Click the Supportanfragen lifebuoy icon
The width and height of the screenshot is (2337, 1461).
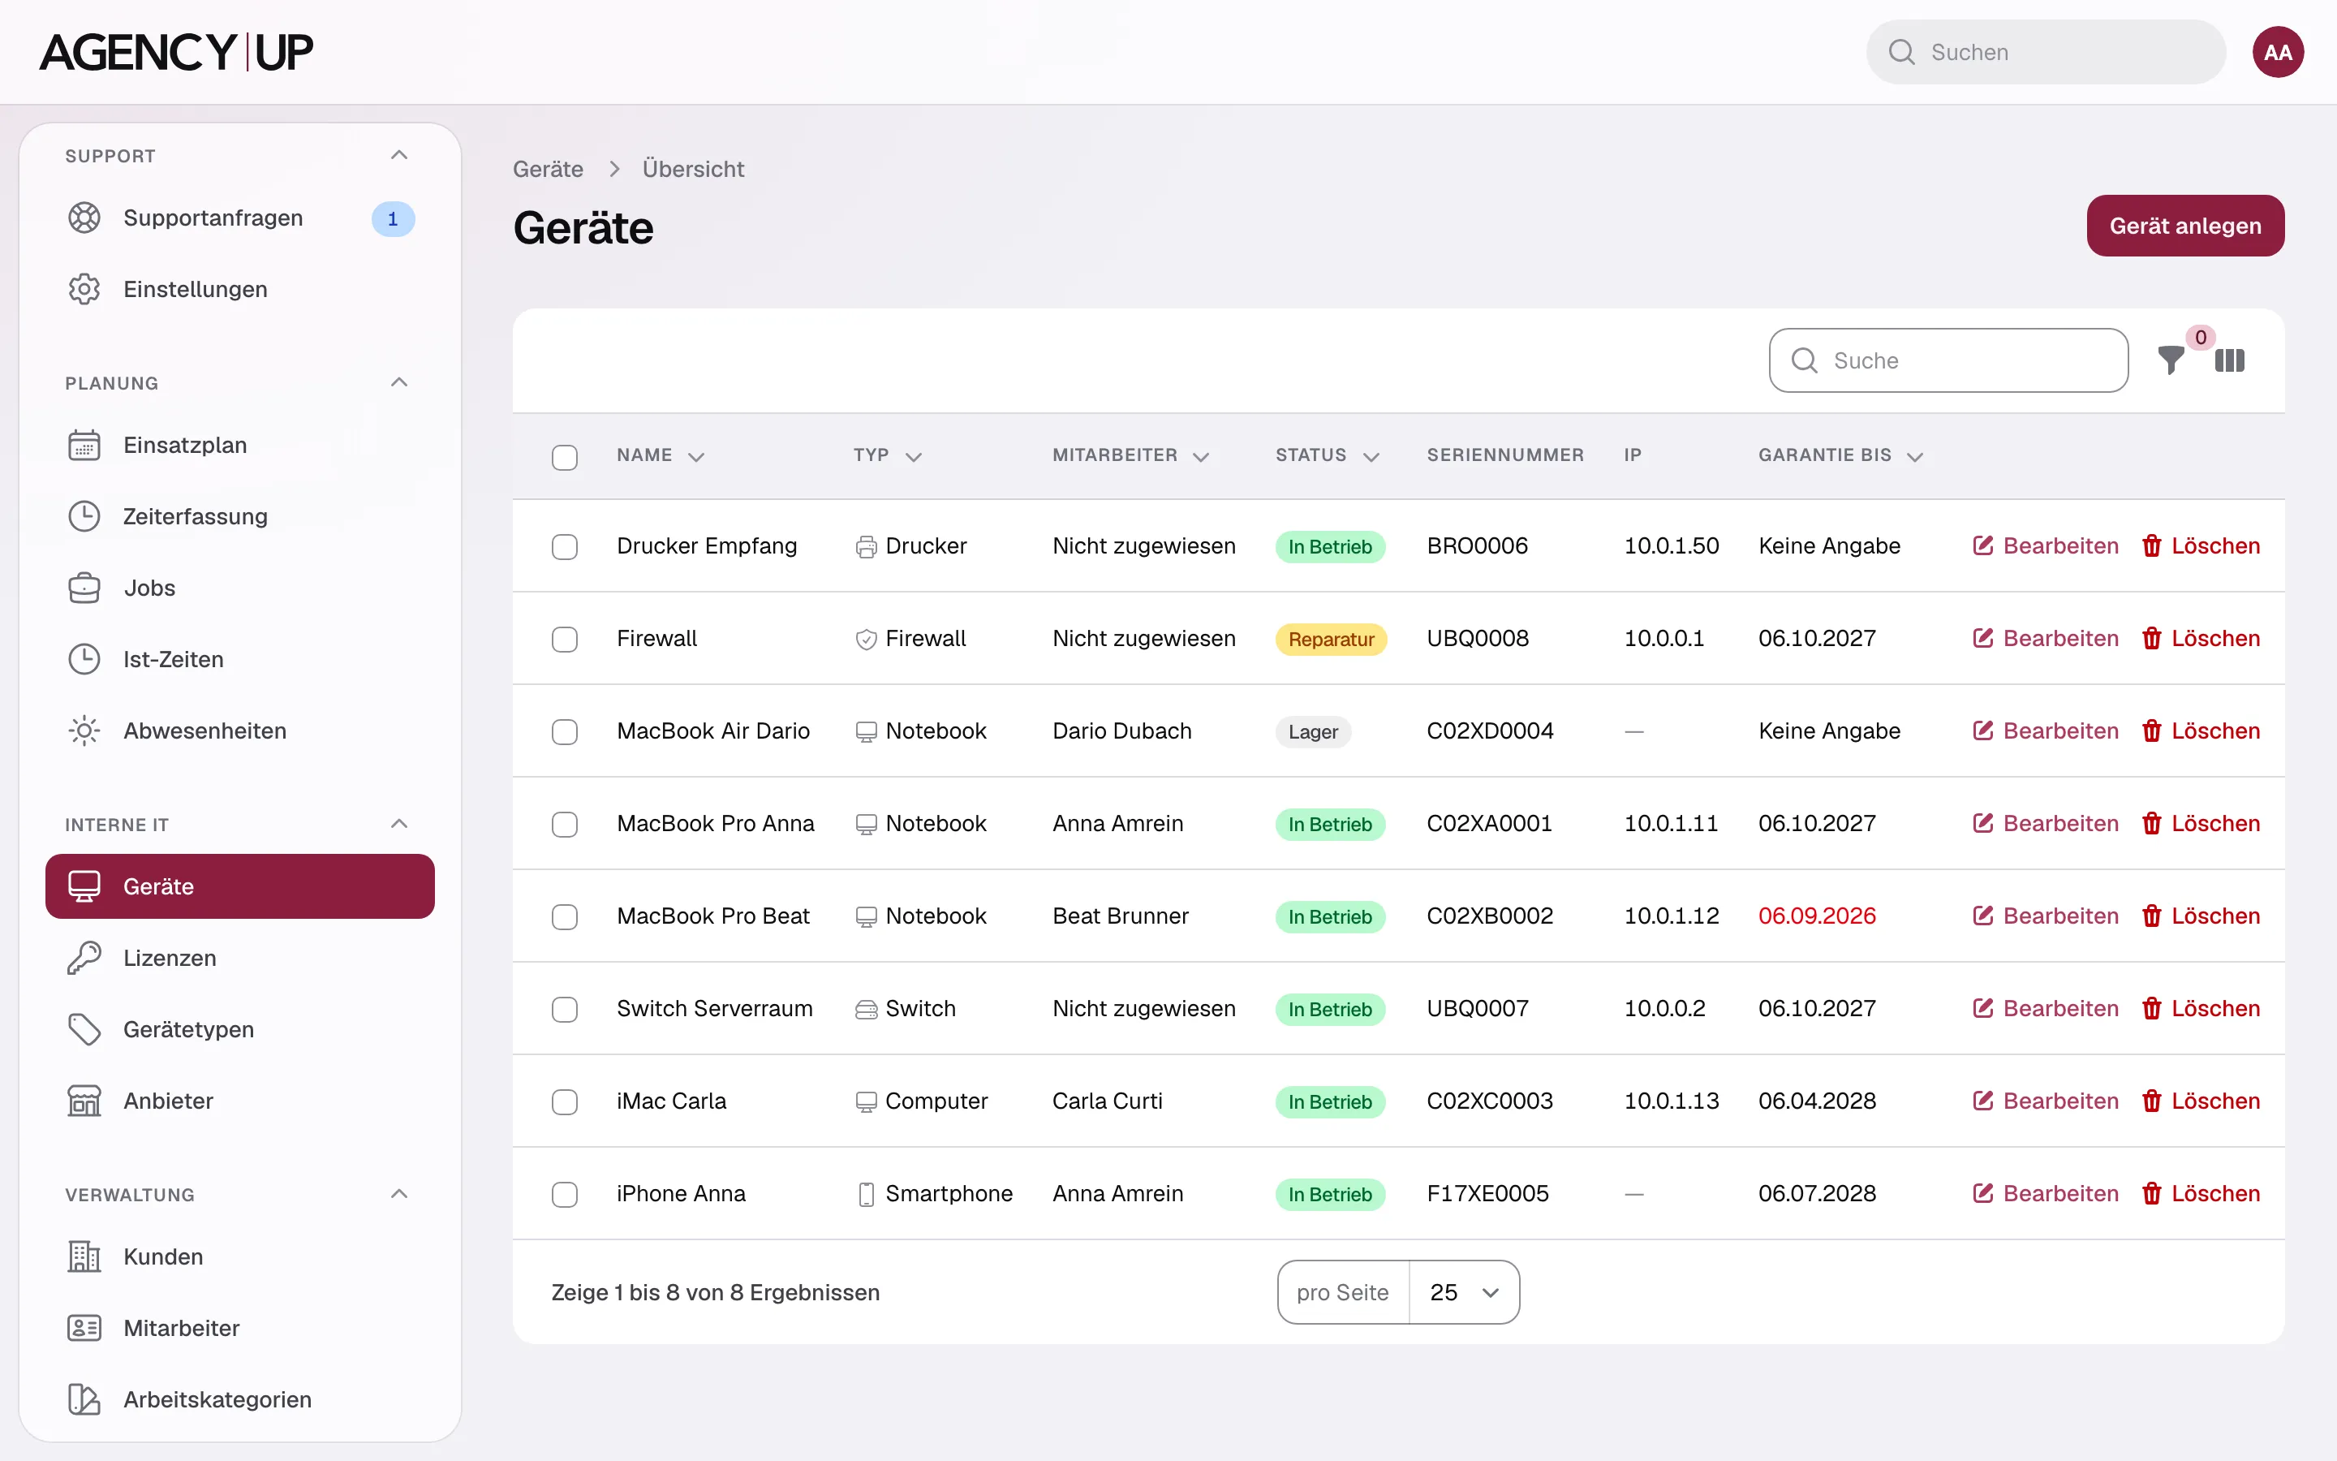click(84, 218)
